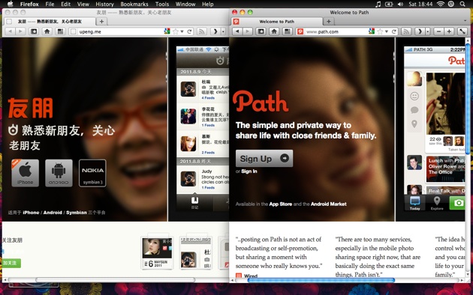
Task: Open the Tools menu
Action: pyautogui.click(x=162, y=4)
